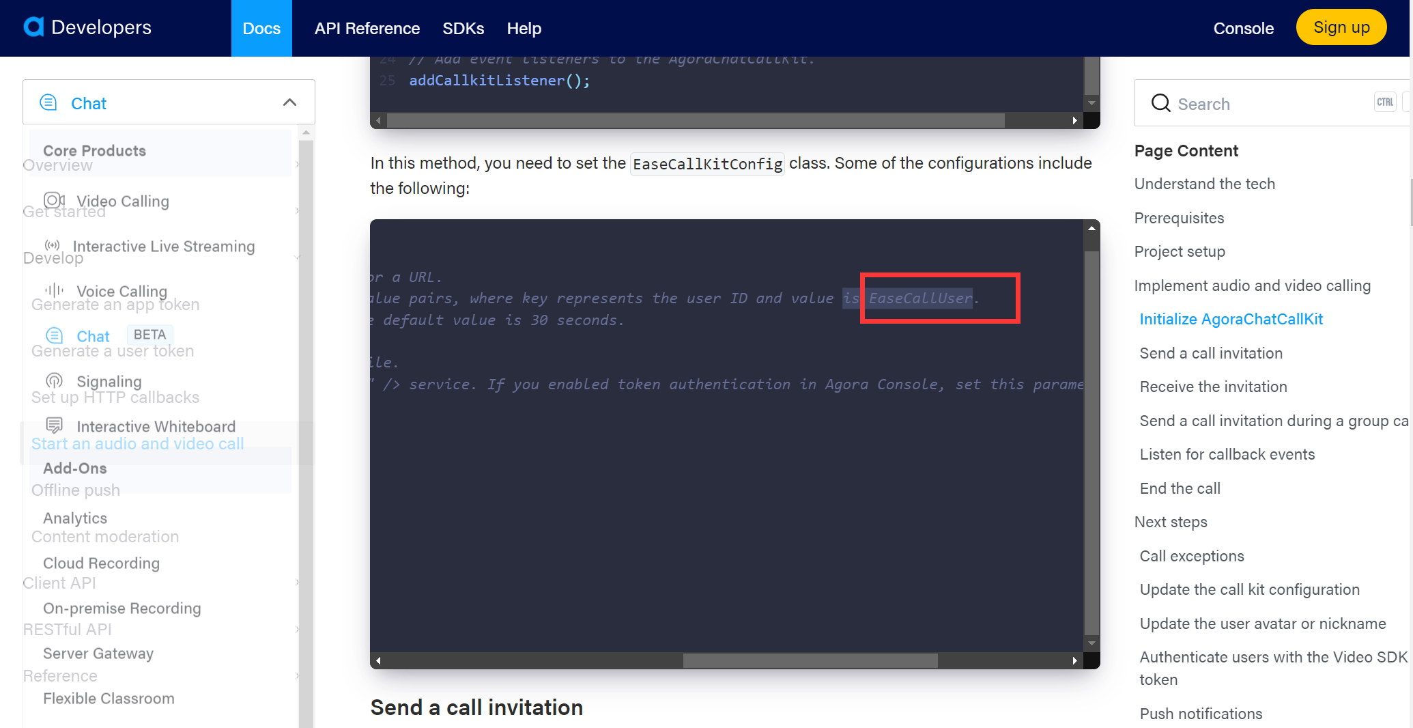Click the Signaling icon in the sidebar
Image resolution: width=1413 pixels, height=728 pixels.
click(54, 380)
